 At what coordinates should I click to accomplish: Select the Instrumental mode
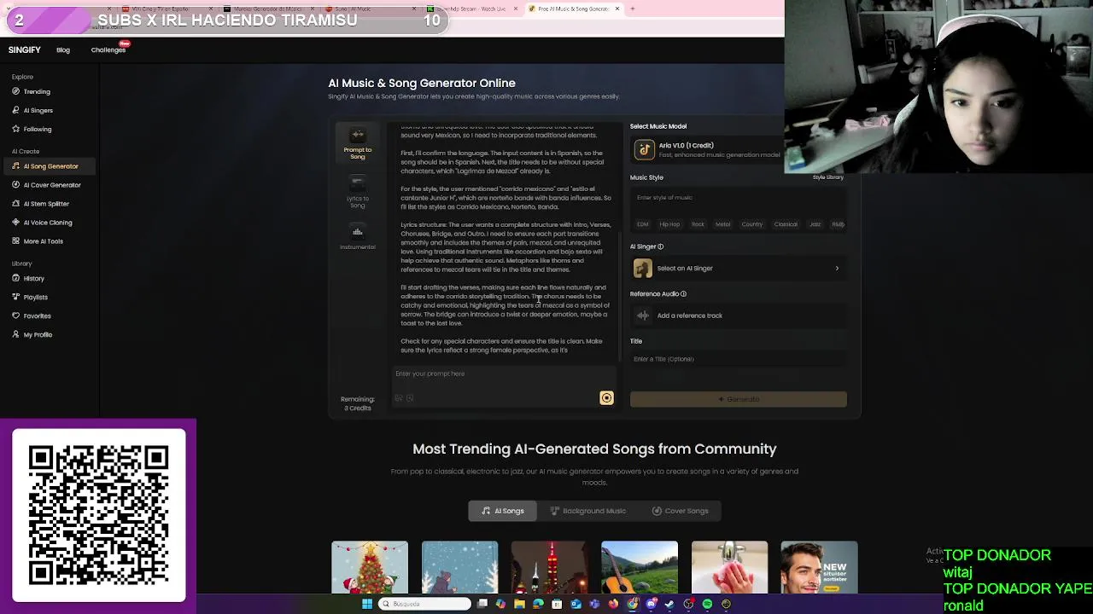click(358, 238)
